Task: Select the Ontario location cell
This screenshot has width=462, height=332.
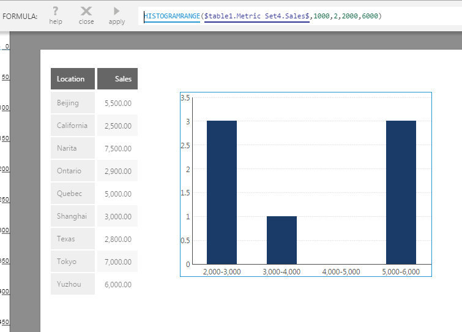Action: (72, 171)
